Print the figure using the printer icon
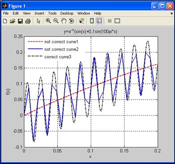The image size is (175, 164). (x=28, y=21)
